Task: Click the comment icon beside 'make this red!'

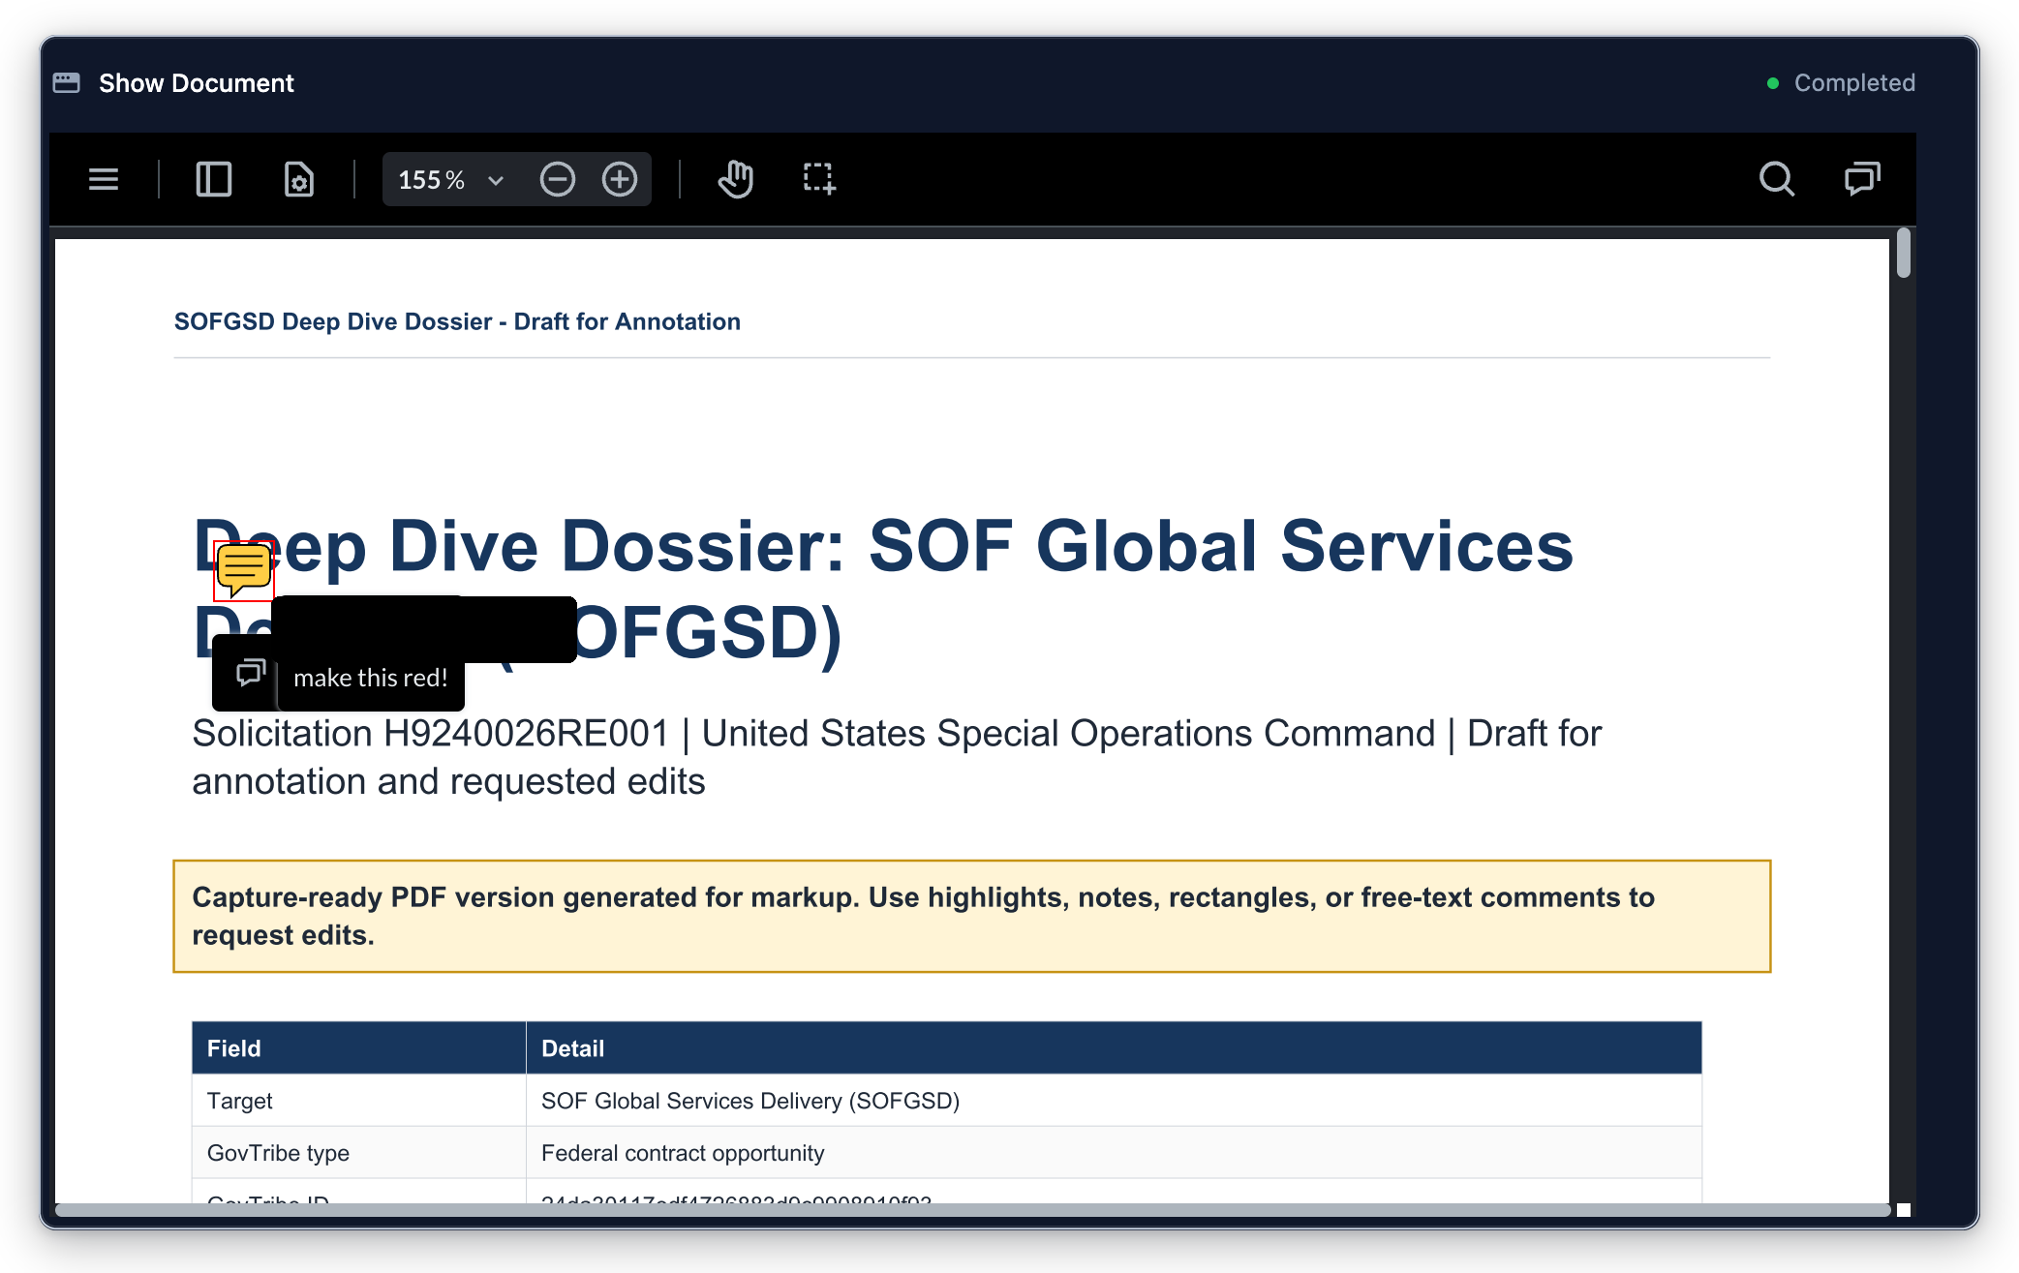Action: (x=251, y=673)
